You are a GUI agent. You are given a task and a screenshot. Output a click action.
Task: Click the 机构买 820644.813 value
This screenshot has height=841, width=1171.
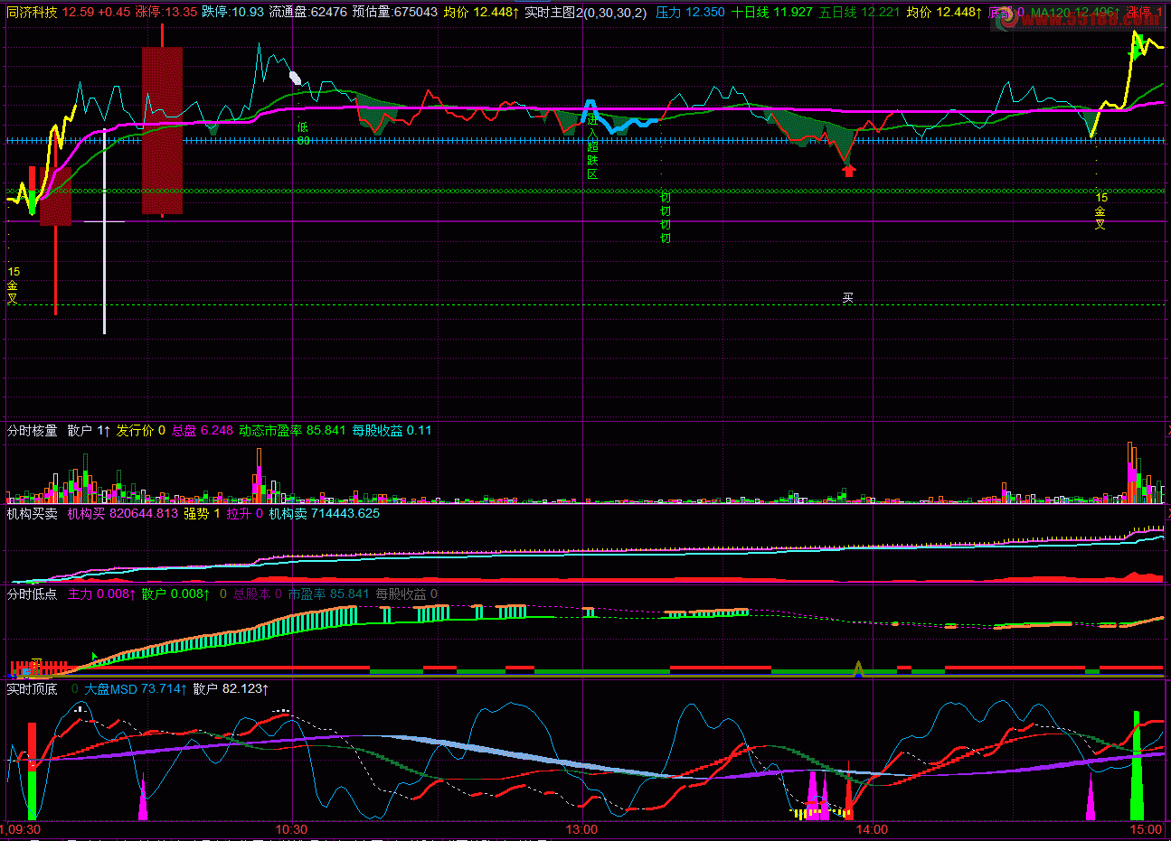pyautogui.click(x=123, y=513)
